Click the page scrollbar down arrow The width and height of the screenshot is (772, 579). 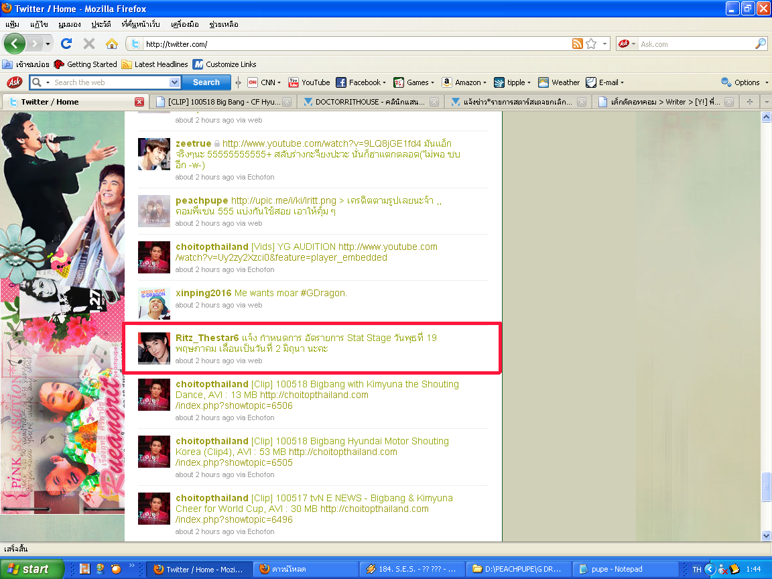pyautogui.click(x=766, y=535)
